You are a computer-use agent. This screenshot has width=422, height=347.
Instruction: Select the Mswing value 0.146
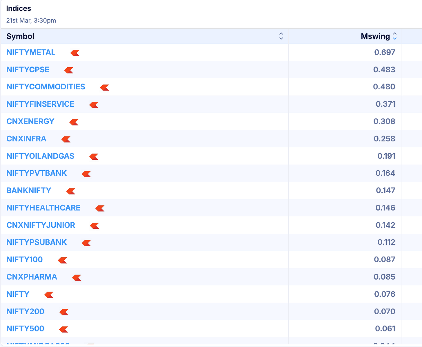[x=385, y=208]
